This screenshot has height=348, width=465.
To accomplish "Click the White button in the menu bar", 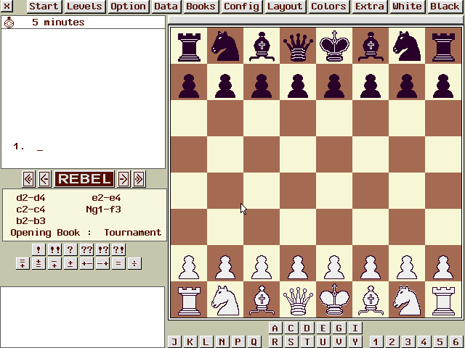I will point(407,7).
